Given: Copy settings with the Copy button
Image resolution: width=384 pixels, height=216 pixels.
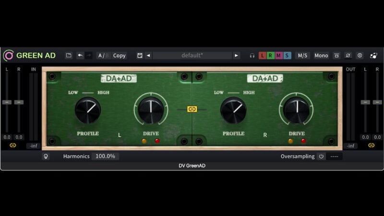Looking at the screenshot, I should tap(119, 56).
